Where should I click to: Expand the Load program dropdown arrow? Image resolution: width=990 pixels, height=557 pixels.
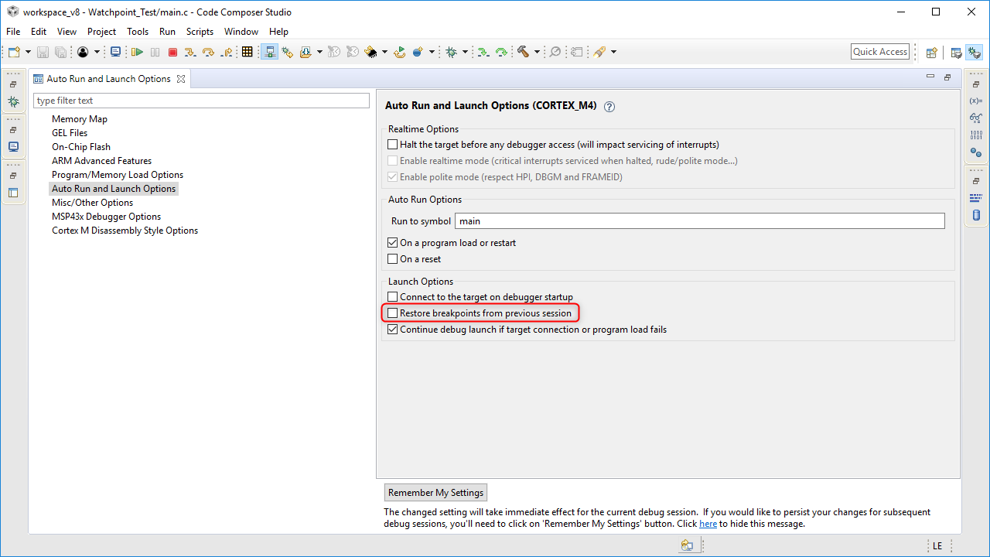[319, 52]
